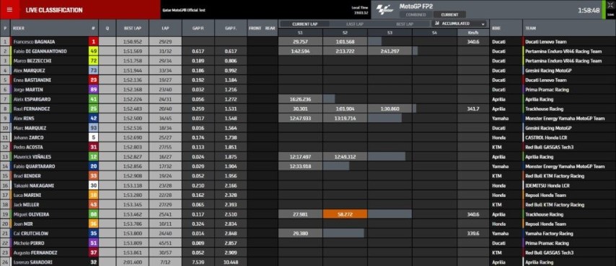Viewport: 616px width, 266px height.
Task: Click Marini's orange number 10 badge
Action: pyautogui.click(x=94, y=195)
